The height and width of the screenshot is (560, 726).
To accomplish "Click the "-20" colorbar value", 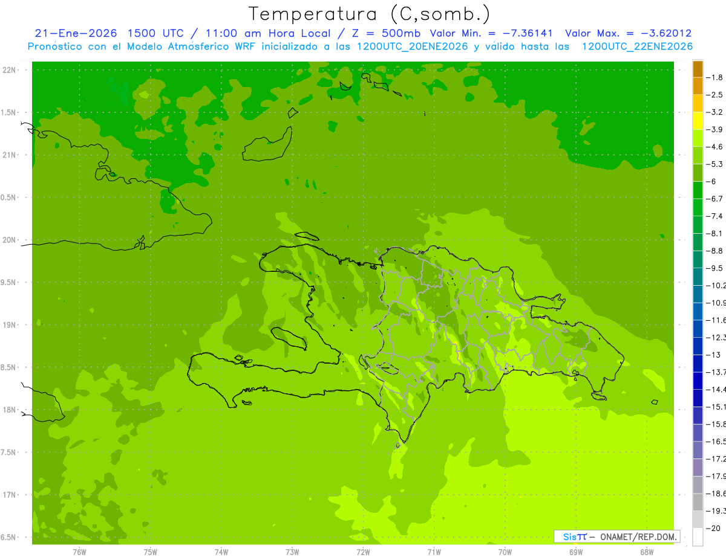I will (714, 528).
